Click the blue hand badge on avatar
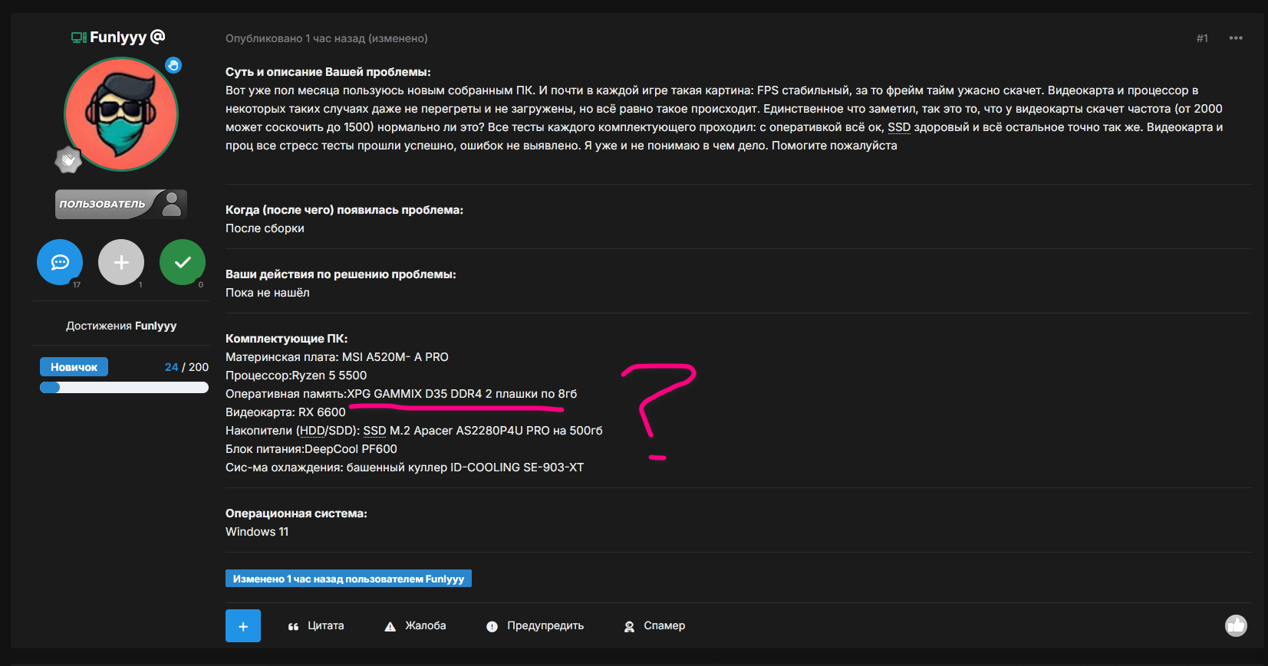Image resolution: width=1268 pixels, height=666 pixels. tap(174, 65)
